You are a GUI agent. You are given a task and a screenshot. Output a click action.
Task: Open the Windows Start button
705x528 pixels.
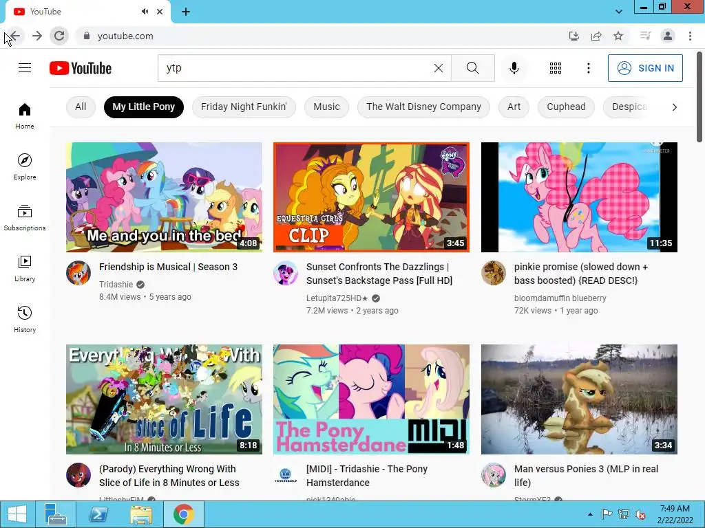pyautogui.click(x=17, y=514)
